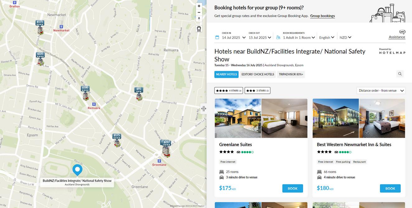Expand the Room Requirements dropdown
This screenshot has height=208, width=412.
[x=299, y=37]
